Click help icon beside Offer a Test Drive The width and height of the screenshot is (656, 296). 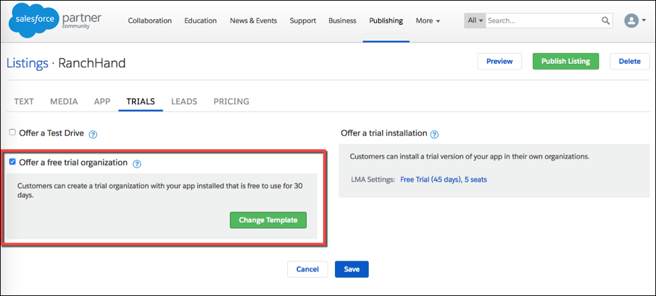94,135
